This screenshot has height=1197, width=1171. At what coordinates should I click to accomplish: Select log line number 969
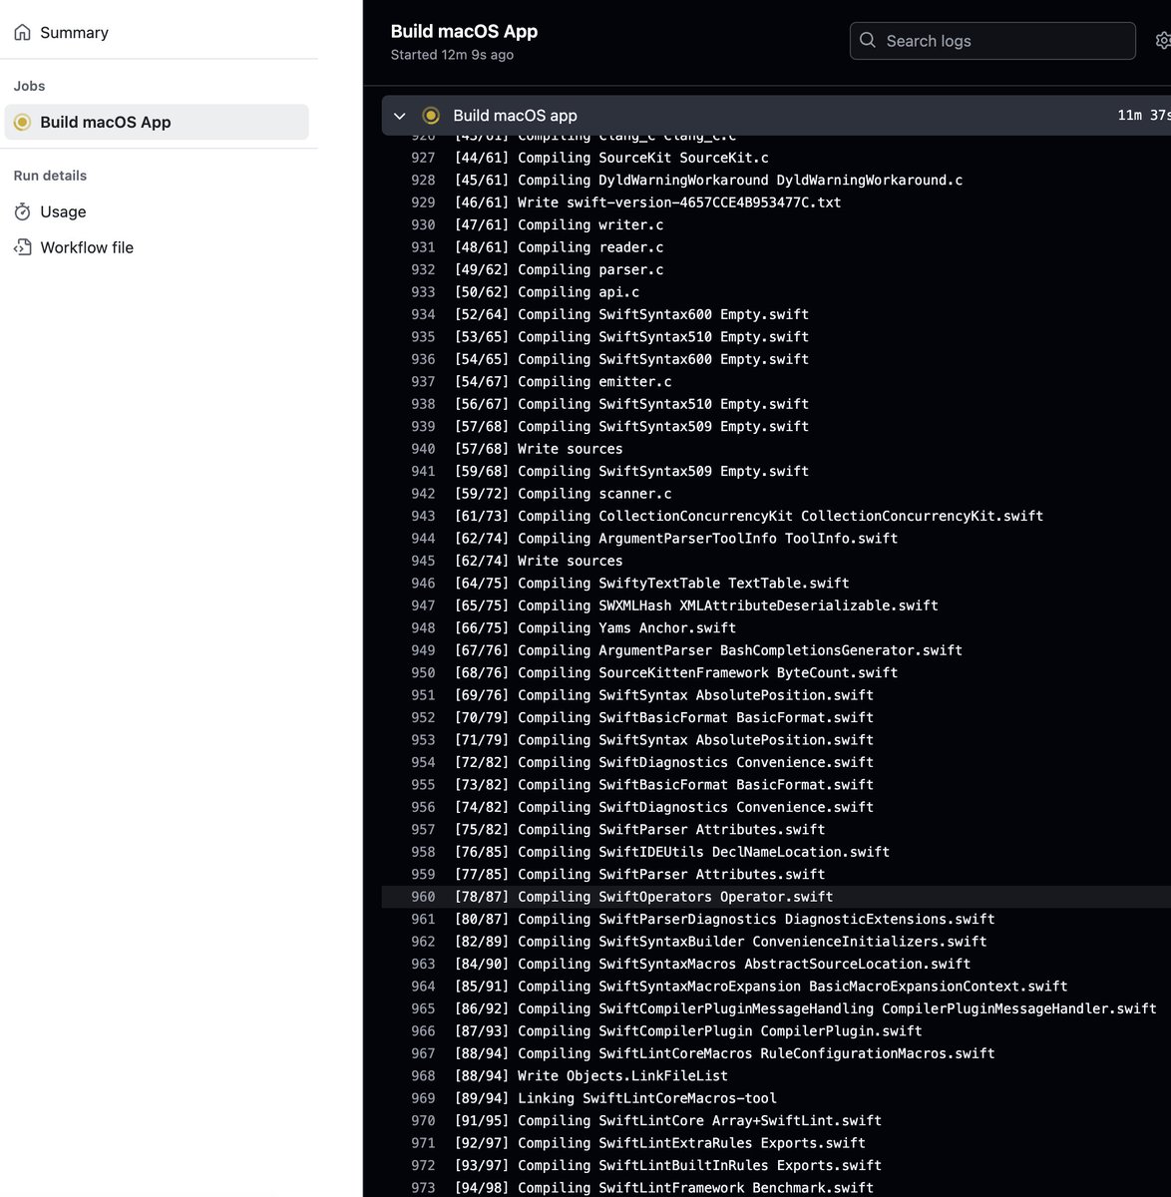click(423, 1098)
